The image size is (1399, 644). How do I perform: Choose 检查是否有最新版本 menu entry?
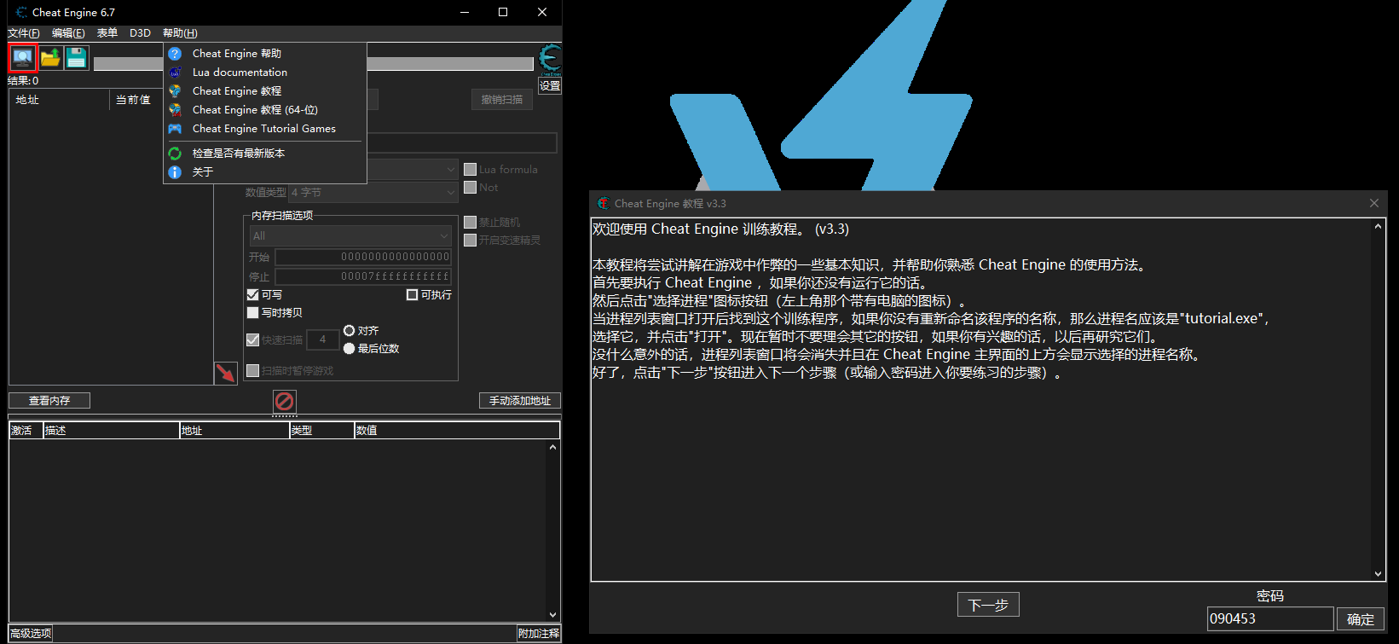pos(265,154)
